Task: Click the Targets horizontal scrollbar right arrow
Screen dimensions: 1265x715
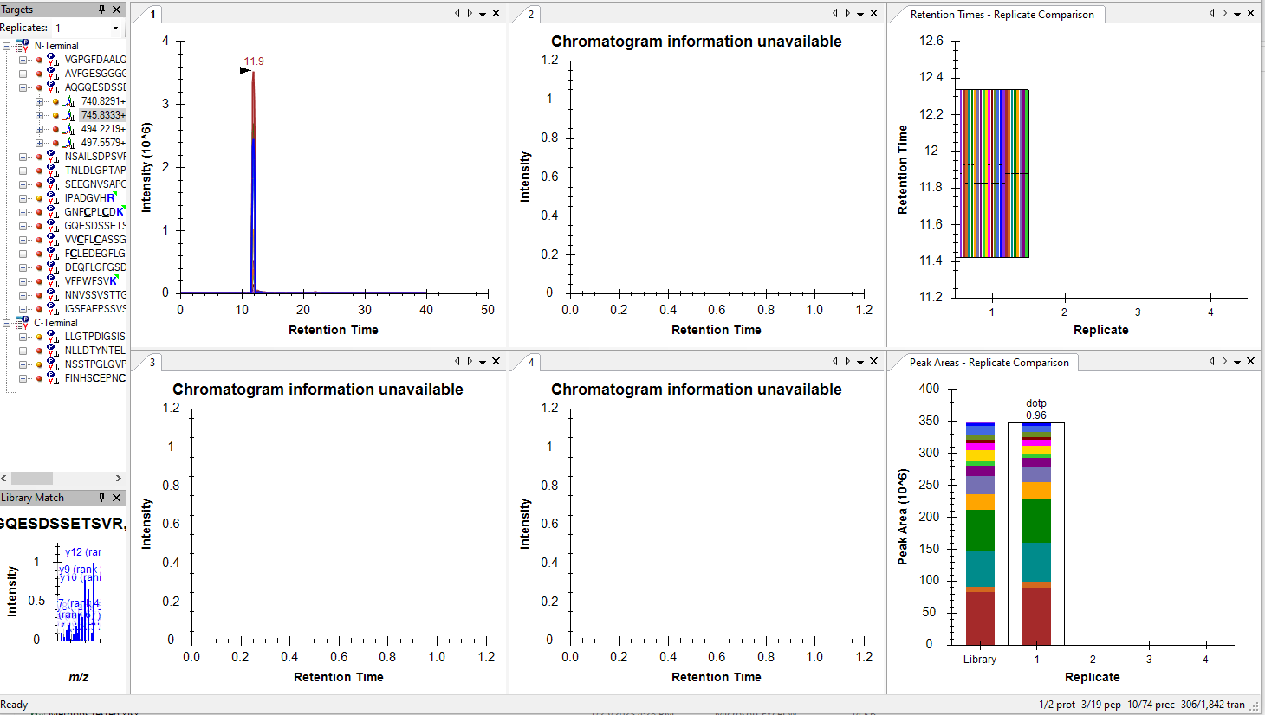Action: pos(119,478)
